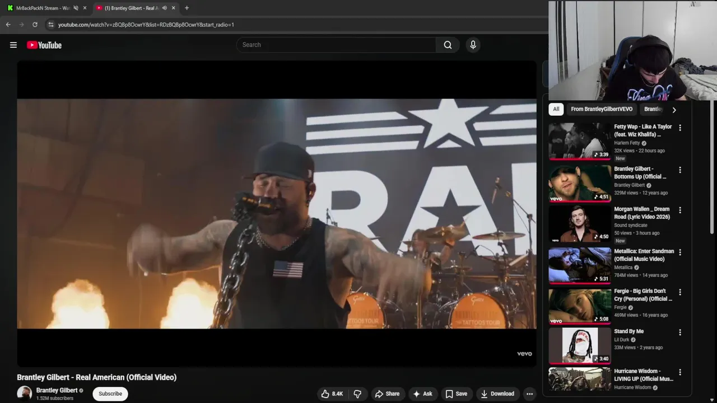Image resolution: width=717 pixels, height=403 pixels.
Task: Switch to the Brantley Gilbert Real American tab
Action: pyautogui.click(x=136, y=8)
